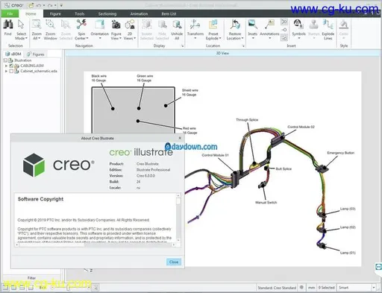Screen dimensions: 382x293
Task: Open the Orientation tool
Action: 99,25
